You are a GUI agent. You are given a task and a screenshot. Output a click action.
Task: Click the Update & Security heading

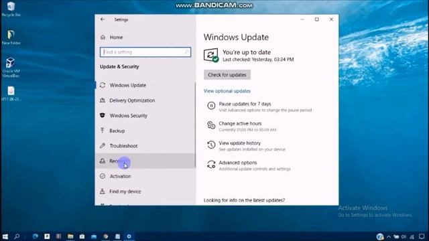(x=119, y=67)
